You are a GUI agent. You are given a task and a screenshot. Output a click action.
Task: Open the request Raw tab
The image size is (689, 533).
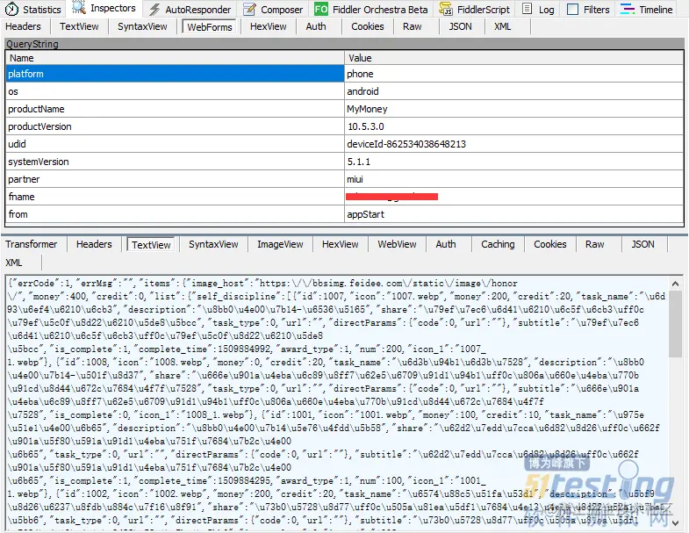pyautogui.click(x=413, y=26)
